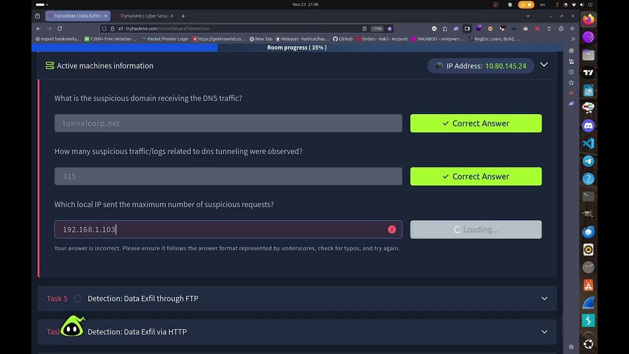Click the Loading submit button
This screenshot has width=629, height=354.
[x=476, y=230]
